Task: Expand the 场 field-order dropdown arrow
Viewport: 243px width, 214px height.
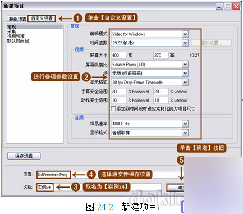Action: (185, 73)
